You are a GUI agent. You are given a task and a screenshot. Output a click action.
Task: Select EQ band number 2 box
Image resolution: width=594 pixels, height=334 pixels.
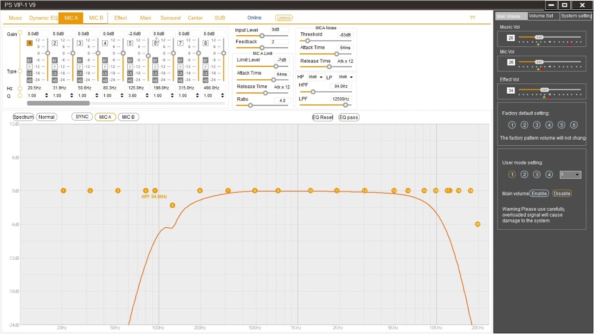click(55, 43)
